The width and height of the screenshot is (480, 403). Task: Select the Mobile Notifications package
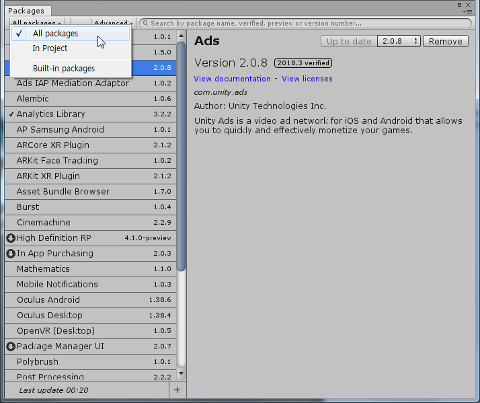coord(91,285)
